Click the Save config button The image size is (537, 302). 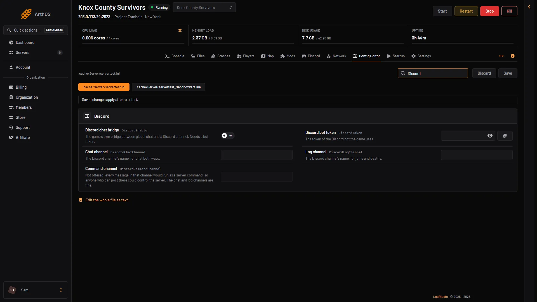tap(508, 73)
